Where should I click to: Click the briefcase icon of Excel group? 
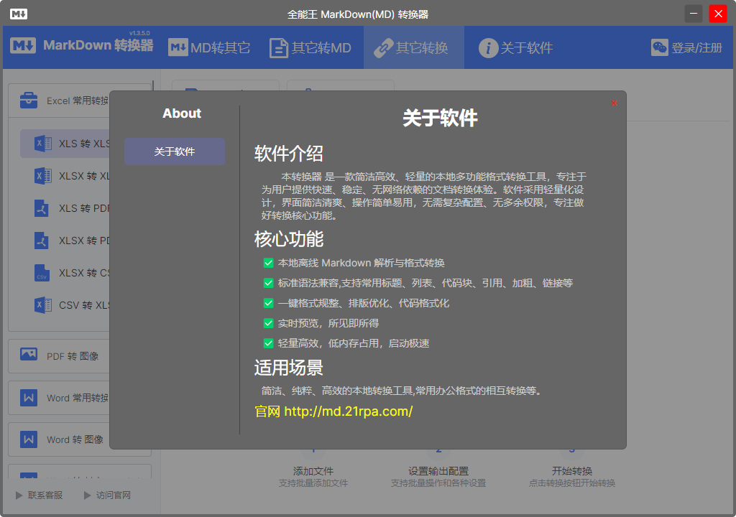[29, 100]
